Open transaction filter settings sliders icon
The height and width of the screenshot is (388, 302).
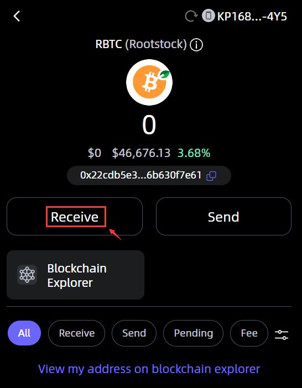[282, 334]
